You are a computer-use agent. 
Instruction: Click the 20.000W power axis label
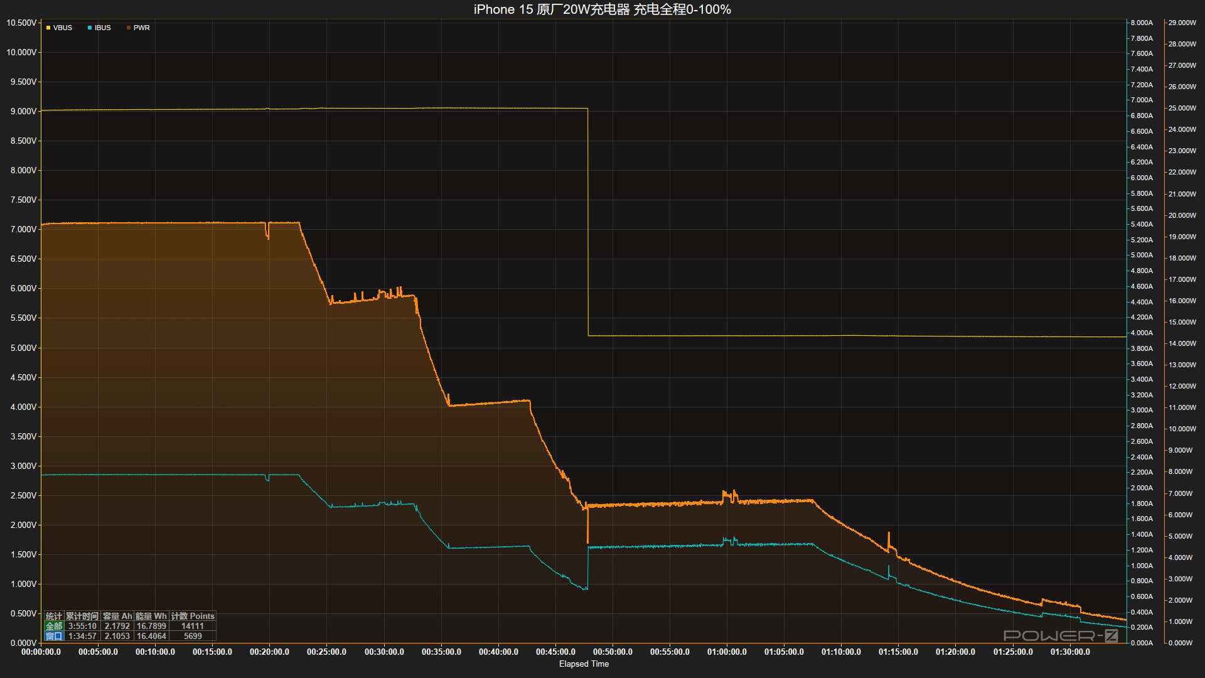pos(1182,215)
